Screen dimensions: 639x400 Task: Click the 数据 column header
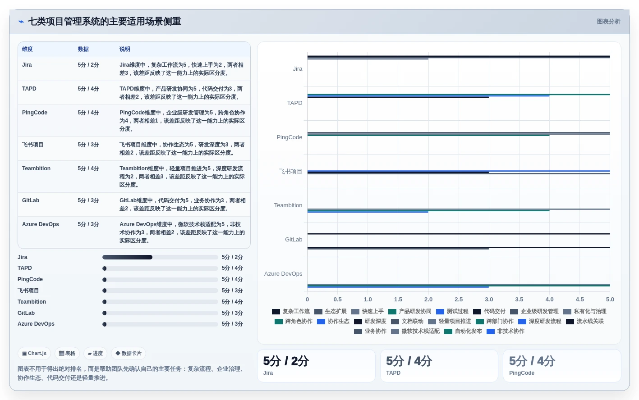[x=83, y=49]
